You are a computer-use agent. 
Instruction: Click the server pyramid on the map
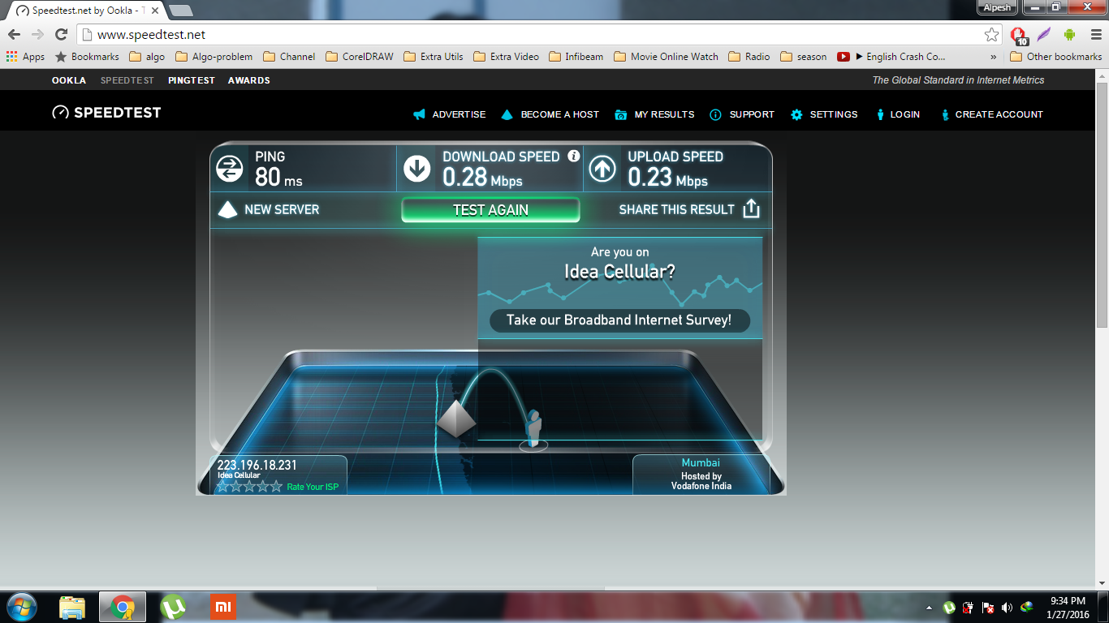(455, 419)
